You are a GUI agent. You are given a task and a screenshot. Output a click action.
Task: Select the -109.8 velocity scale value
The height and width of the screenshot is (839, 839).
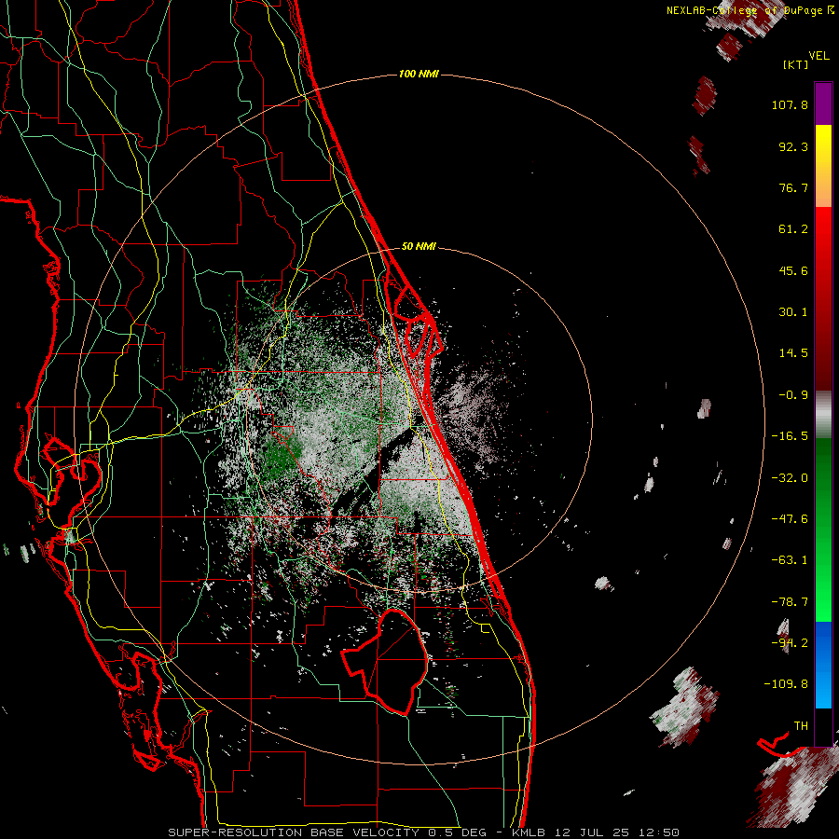[786, 684]
